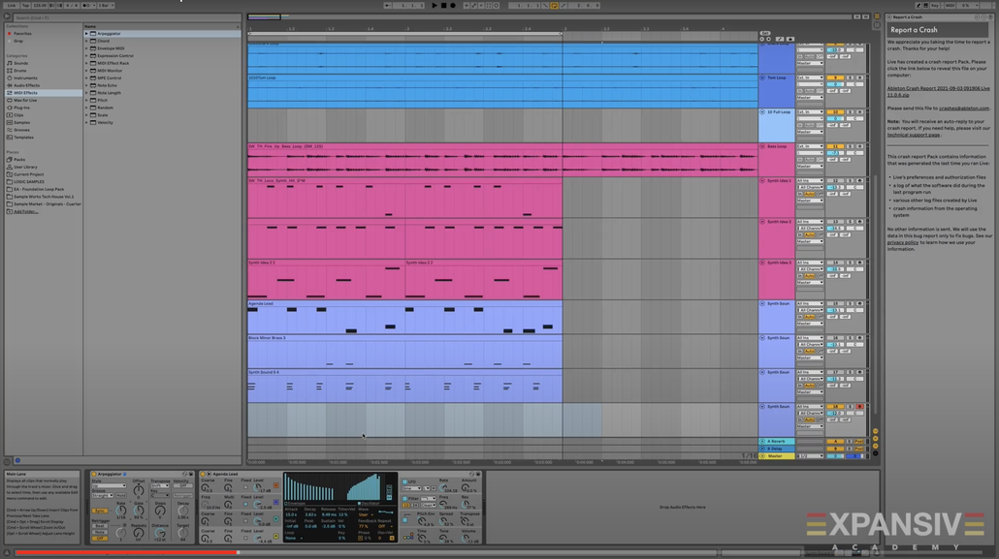Open the technical support page link
Image resolution: width=999 pixels, height=559 pixels.
click(914, 135)
